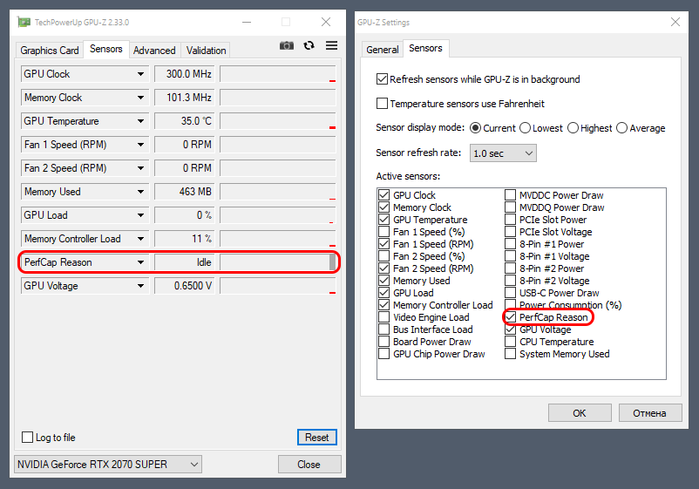
Task: Close the GPU-Z Settings dialog window
Action: coord(675,22)
